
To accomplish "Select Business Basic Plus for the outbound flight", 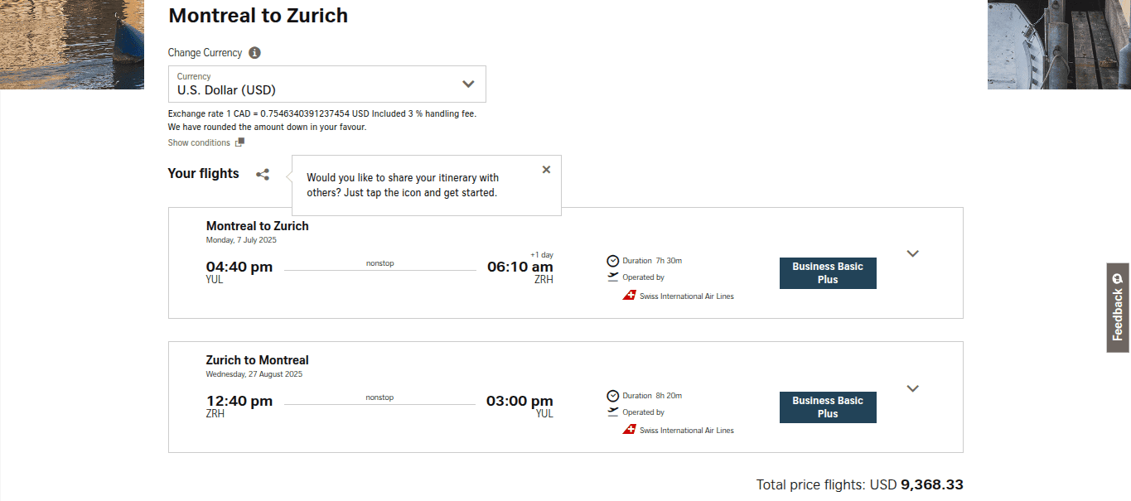I will coord(827,272).
